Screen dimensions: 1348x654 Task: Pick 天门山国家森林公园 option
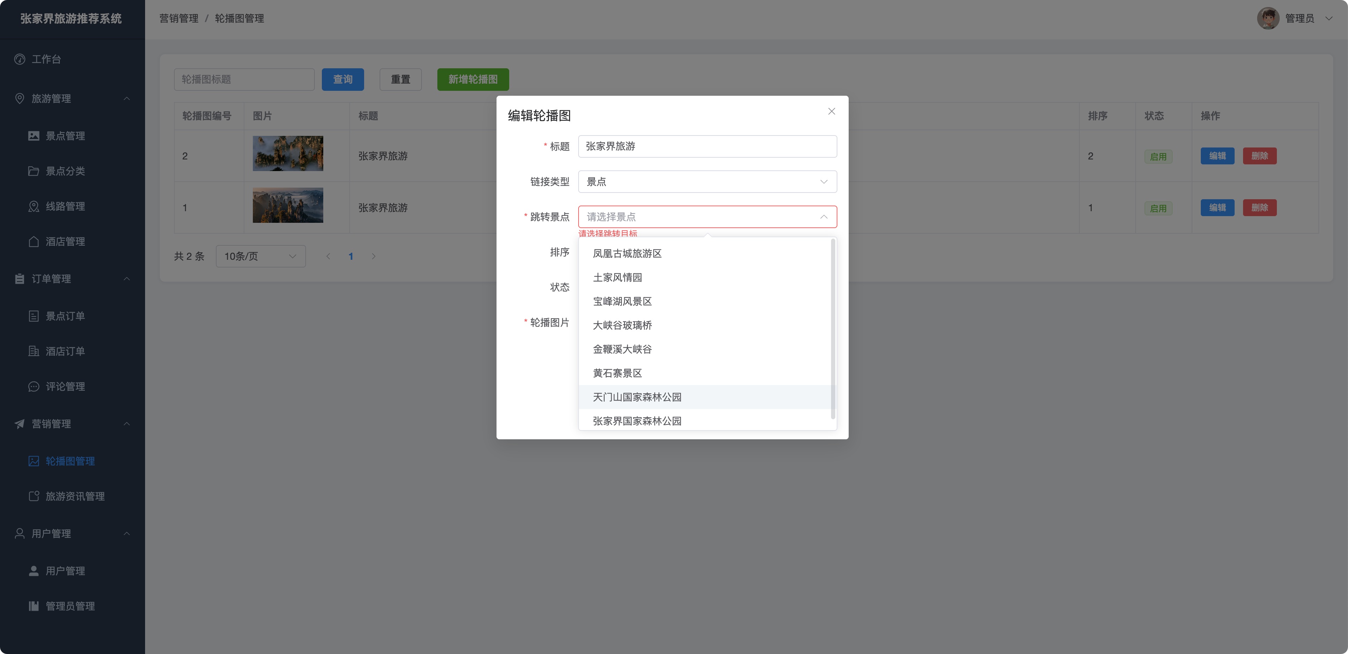point(704,397)
